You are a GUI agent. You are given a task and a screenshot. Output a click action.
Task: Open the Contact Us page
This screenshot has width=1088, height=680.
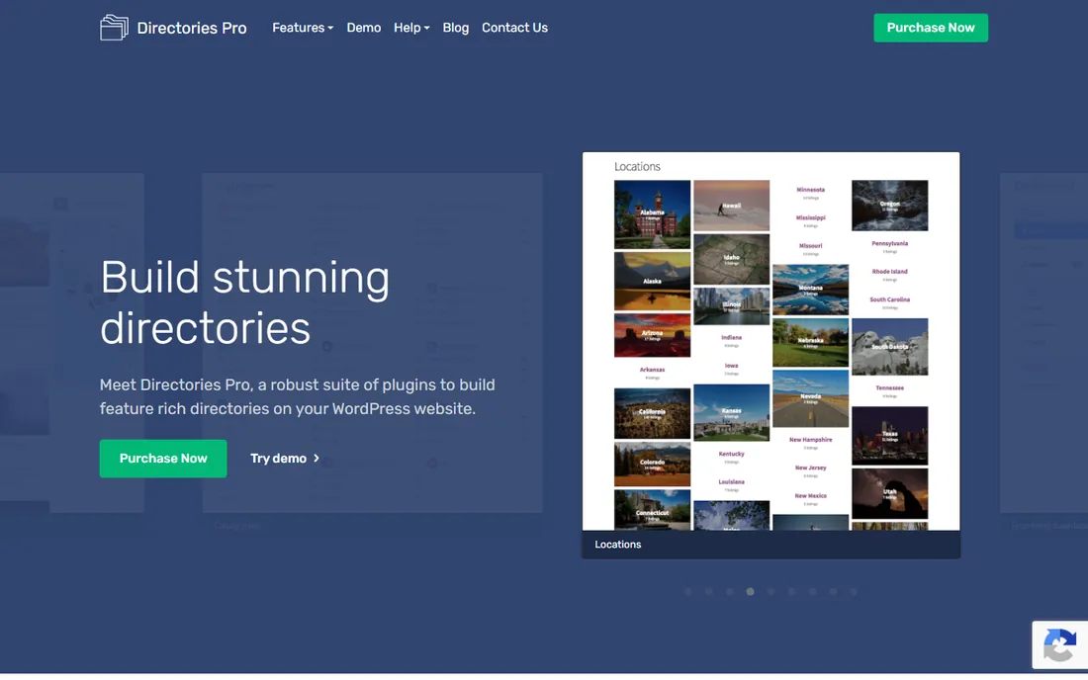[515, 28]
